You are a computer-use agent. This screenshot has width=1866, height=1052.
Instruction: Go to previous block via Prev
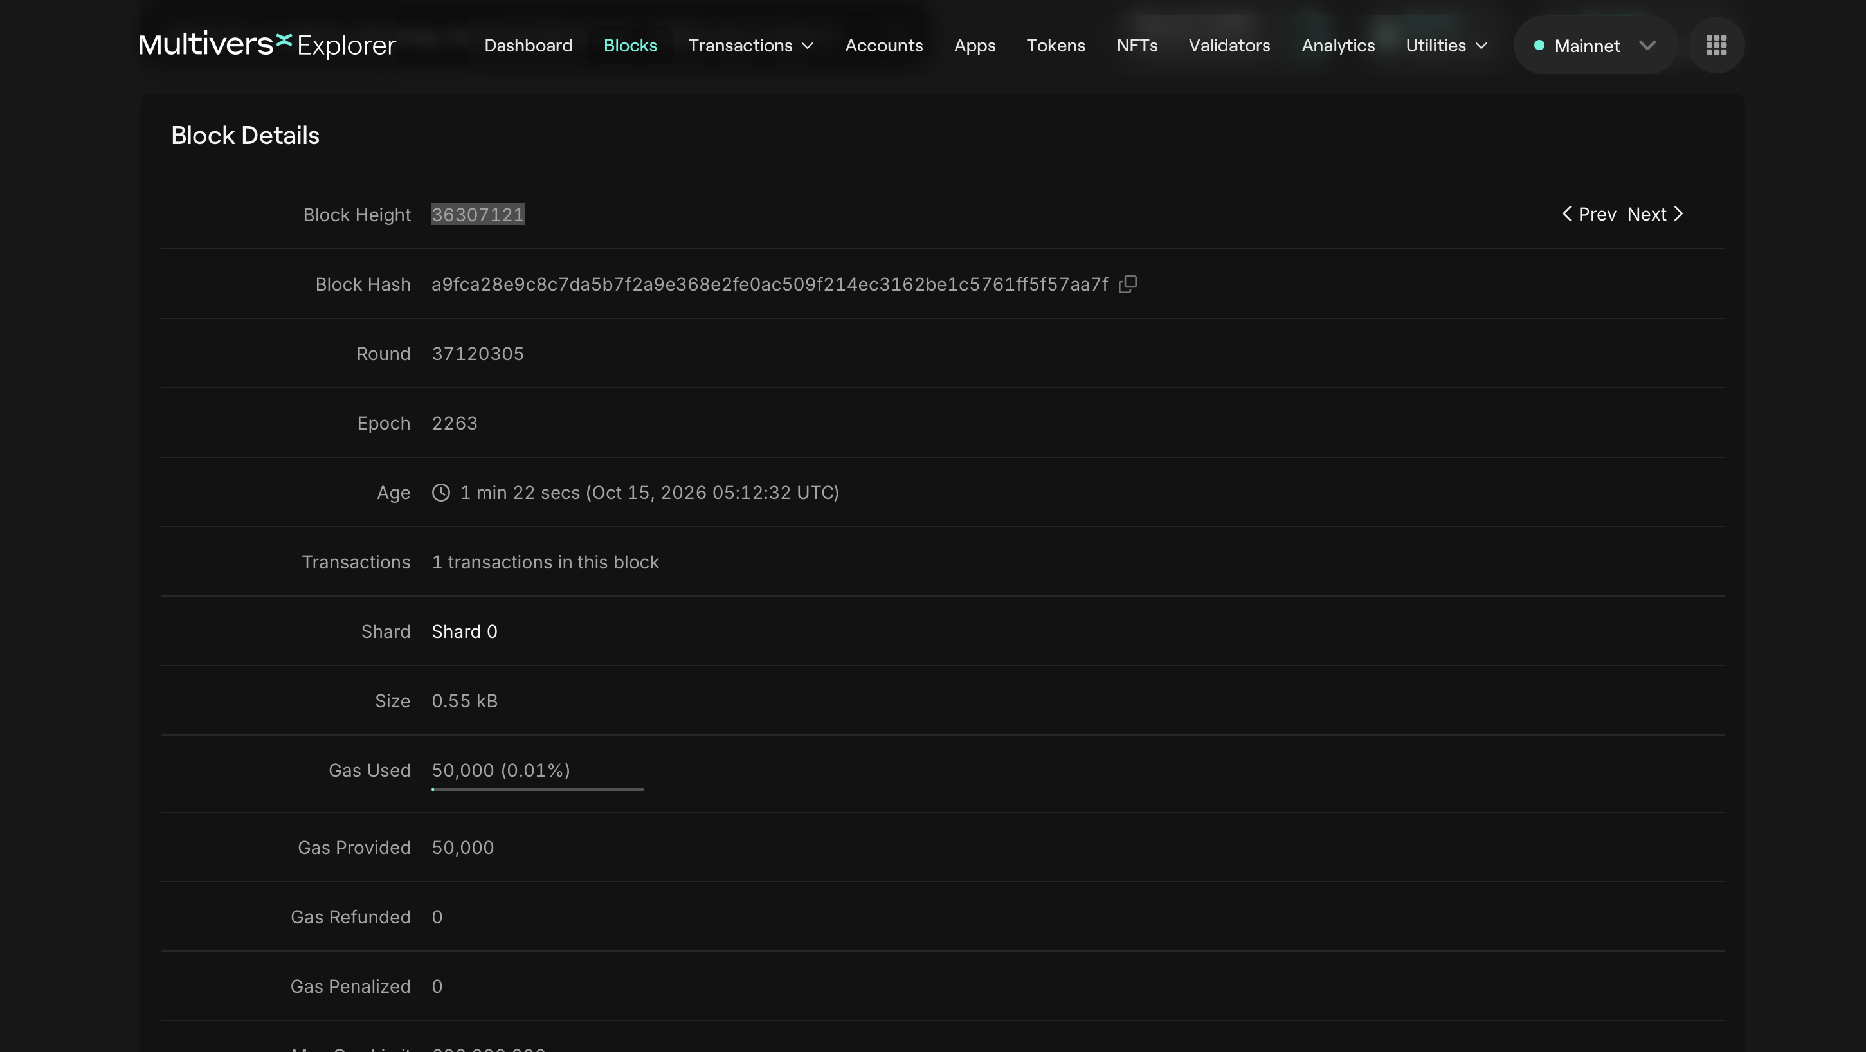pyautogui.click(x=1590, y=213)
